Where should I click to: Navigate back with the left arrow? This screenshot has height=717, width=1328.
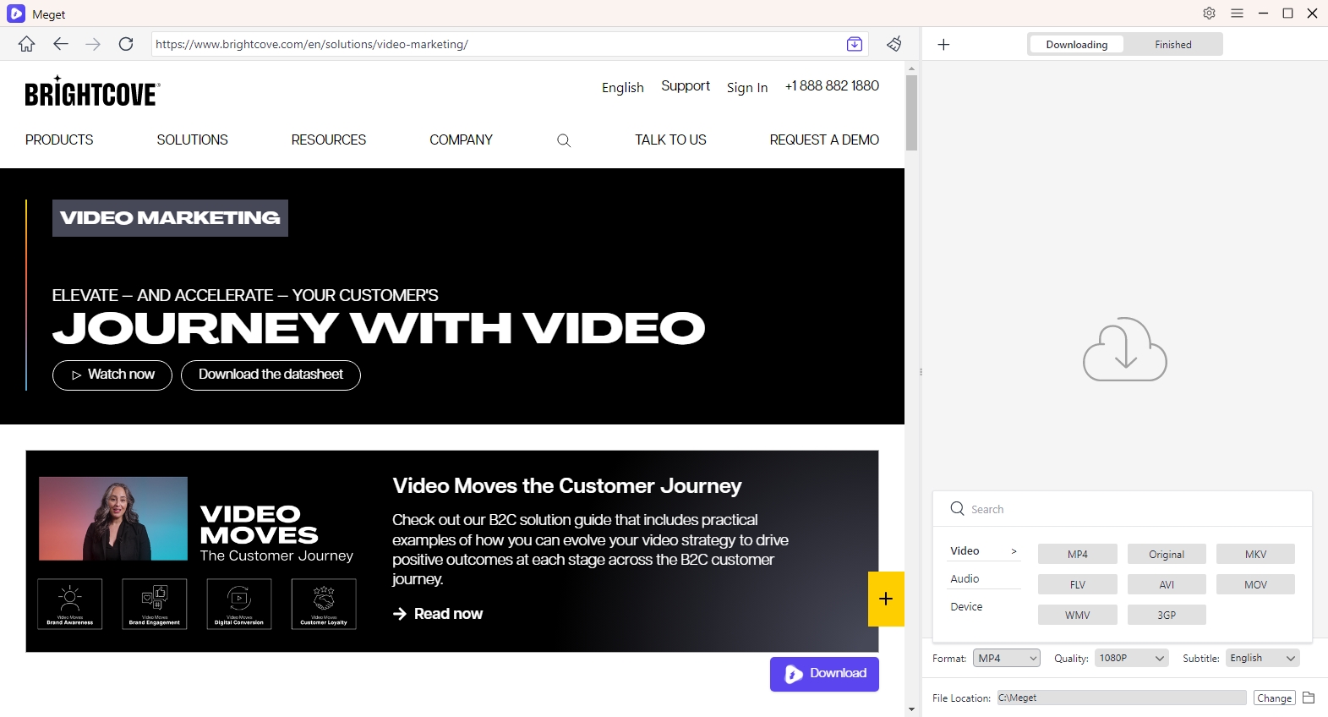click(60, 44)
